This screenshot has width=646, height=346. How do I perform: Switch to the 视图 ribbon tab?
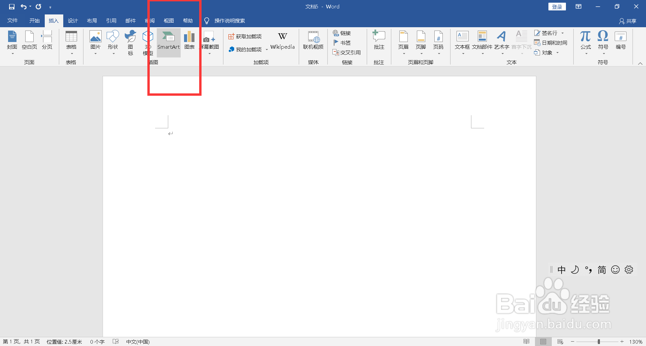(169, 21)
